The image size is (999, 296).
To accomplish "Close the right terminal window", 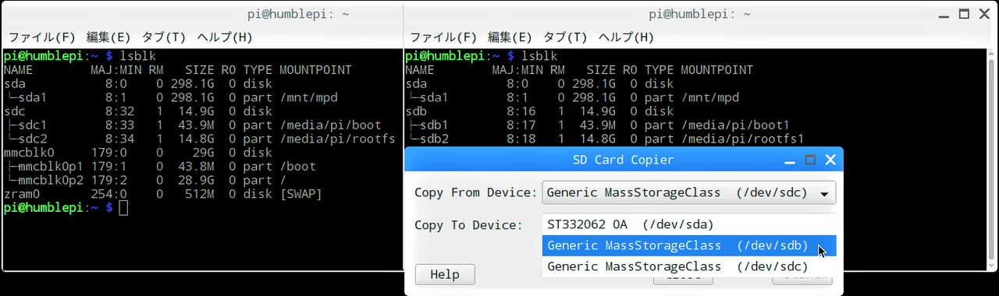I will [983, 14].
